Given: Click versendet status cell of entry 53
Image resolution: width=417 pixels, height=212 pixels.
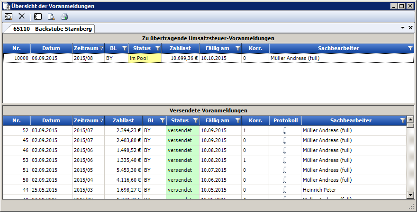Looking at the screenshot, I should [x=182, y=160].
